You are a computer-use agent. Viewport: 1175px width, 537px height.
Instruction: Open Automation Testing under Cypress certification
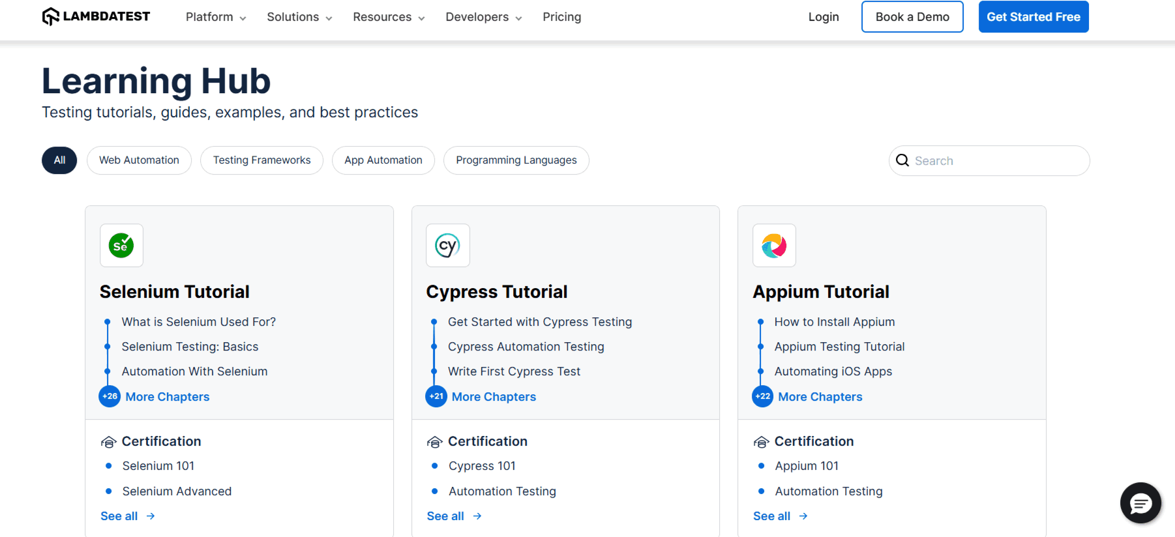[502, 491]
